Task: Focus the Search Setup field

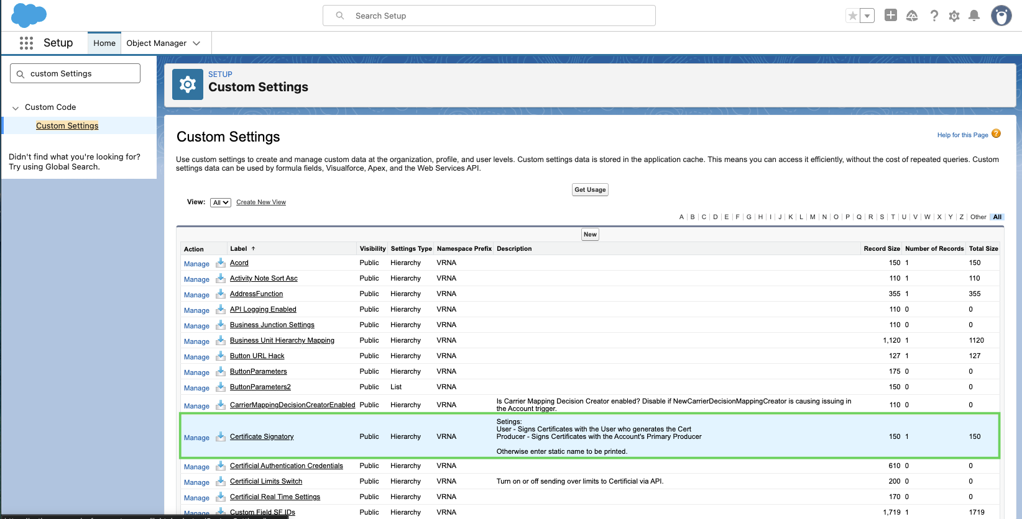Action: [x=489, y=16]
